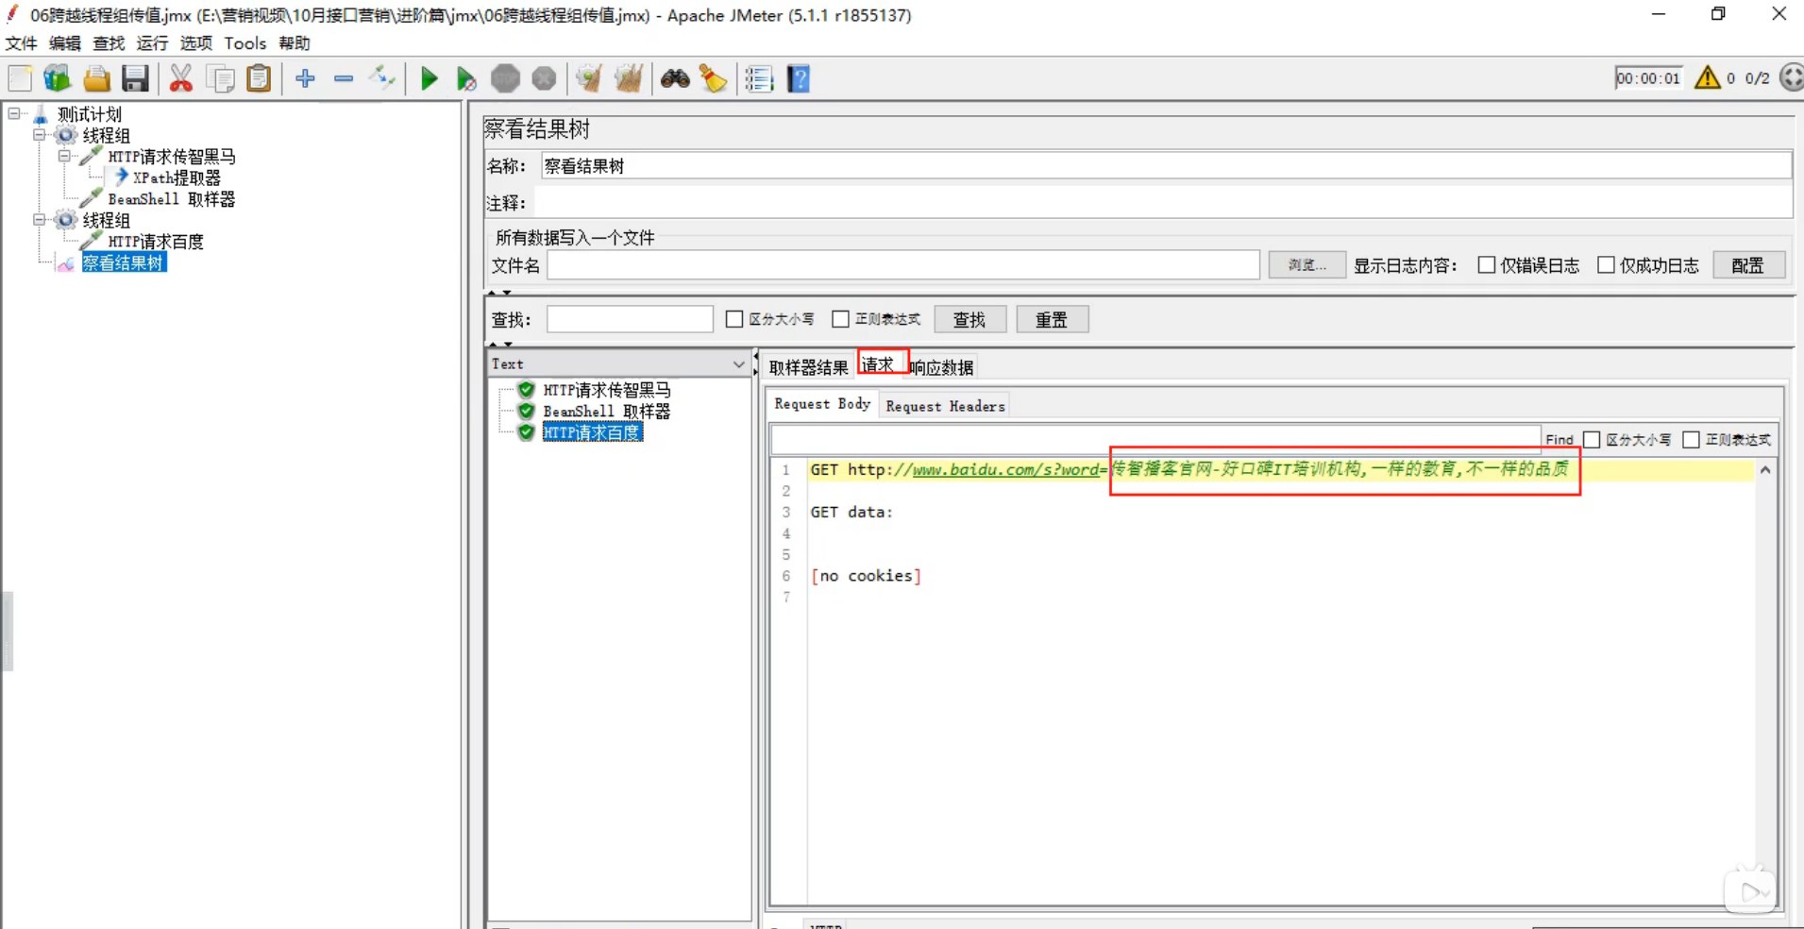1804x929 pixels.
Task: Click the www.baidu.com URL link
Action: point(1006,469)
